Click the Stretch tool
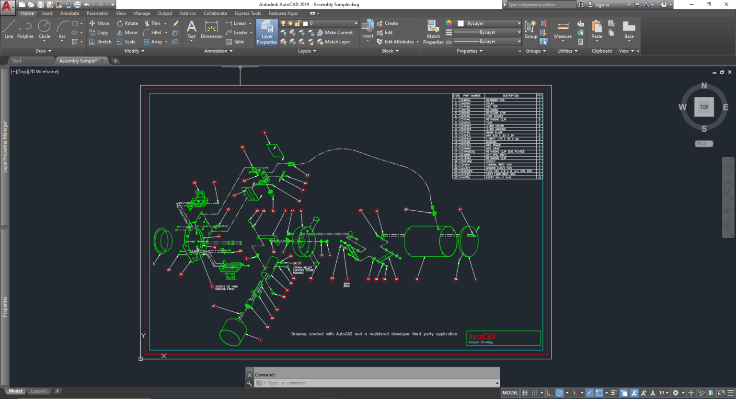 pos(100,42)
